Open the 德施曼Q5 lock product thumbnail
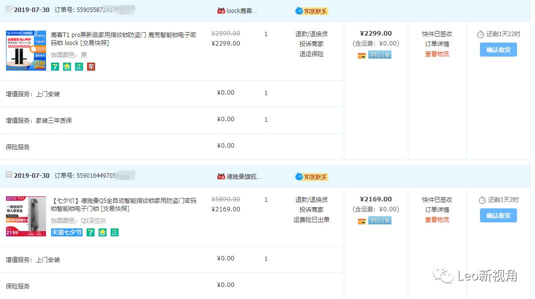The height and width of the screenshot is (299, 535). [26, 216]
